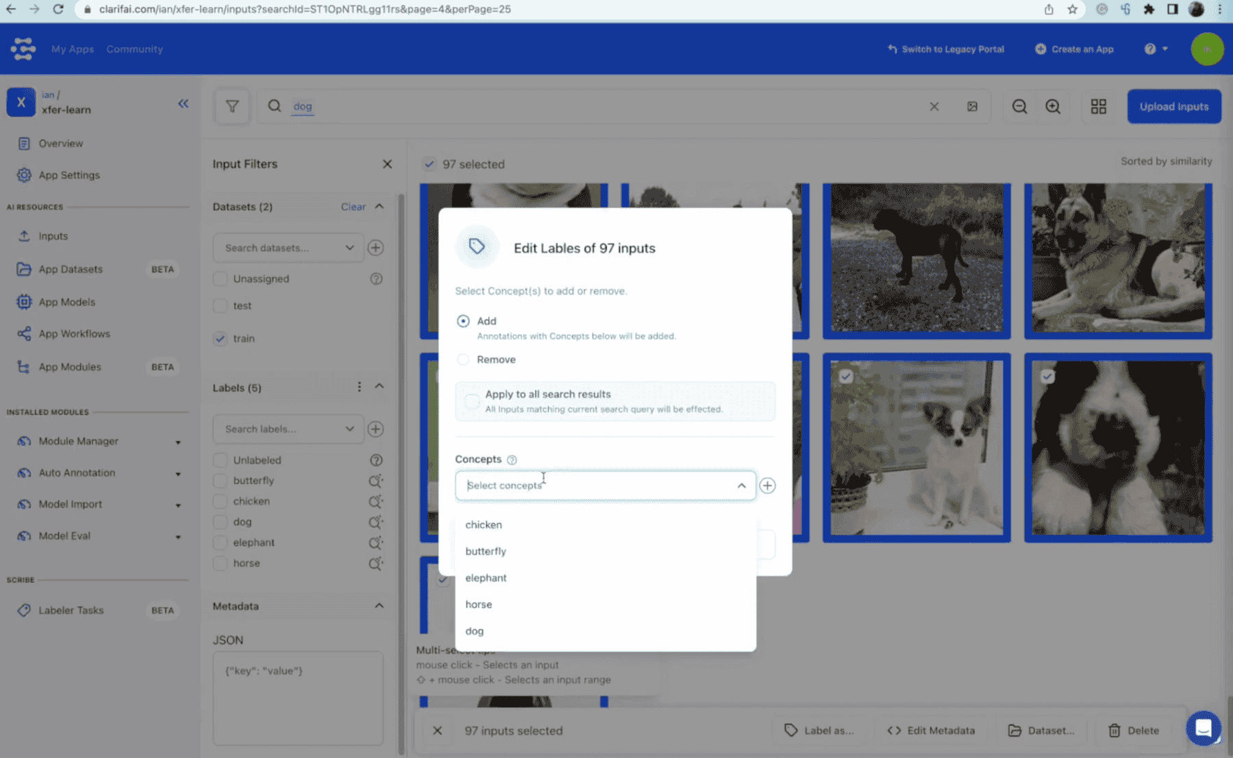Open App Workflows in the sidebar
Viewport: 1233px width, 758px height.
coord(74,334)
